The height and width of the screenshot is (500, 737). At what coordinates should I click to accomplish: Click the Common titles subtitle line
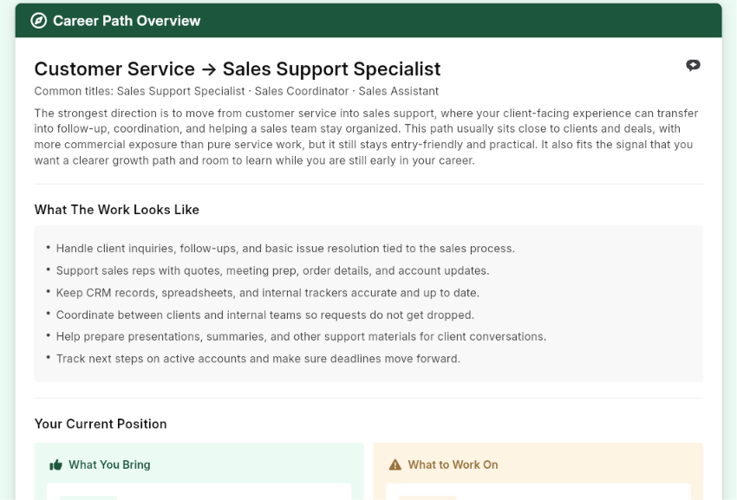237,91
